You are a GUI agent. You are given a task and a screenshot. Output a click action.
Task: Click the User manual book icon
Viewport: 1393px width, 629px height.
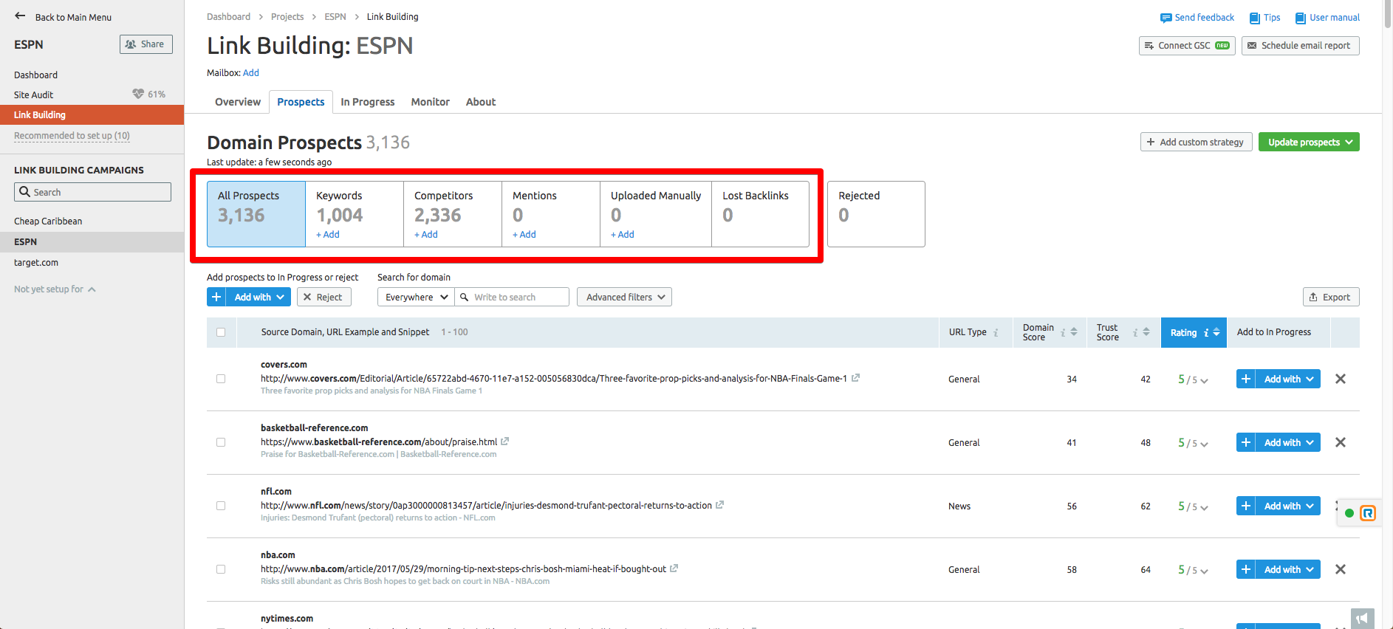[1301, 18]
